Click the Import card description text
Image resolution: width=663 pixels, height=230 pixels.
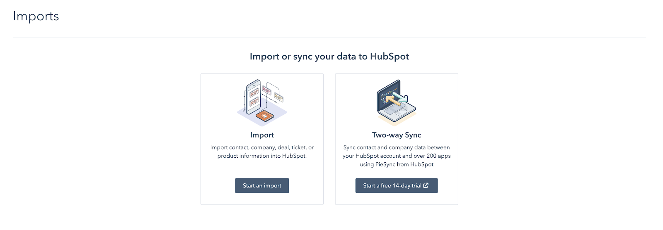click(x=262, y=152)
